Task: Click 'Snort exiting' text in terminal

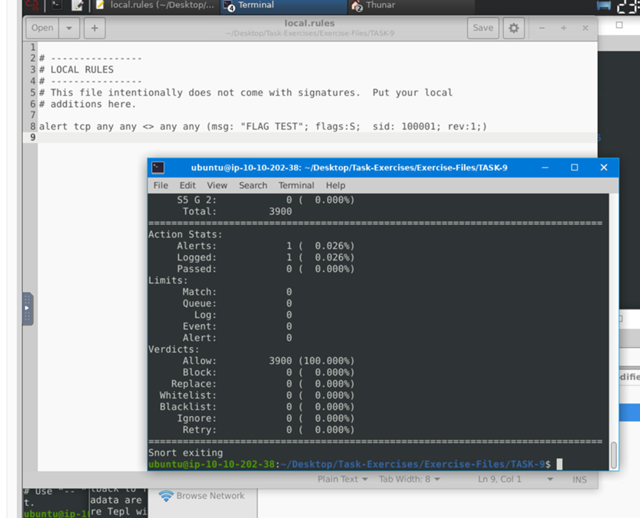Action: (x=185, y=453)
